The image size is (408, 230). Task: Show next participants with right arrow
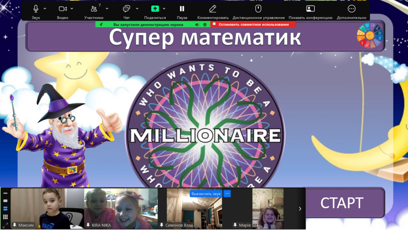[300, 209]
